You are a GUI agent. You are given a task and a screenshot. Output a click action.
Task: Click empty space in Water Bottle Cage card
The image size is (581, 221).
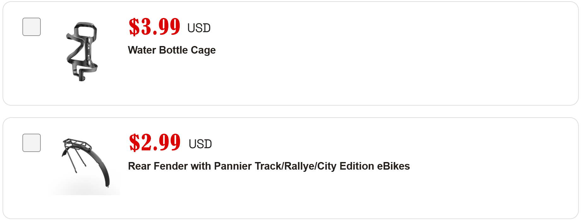379,63
